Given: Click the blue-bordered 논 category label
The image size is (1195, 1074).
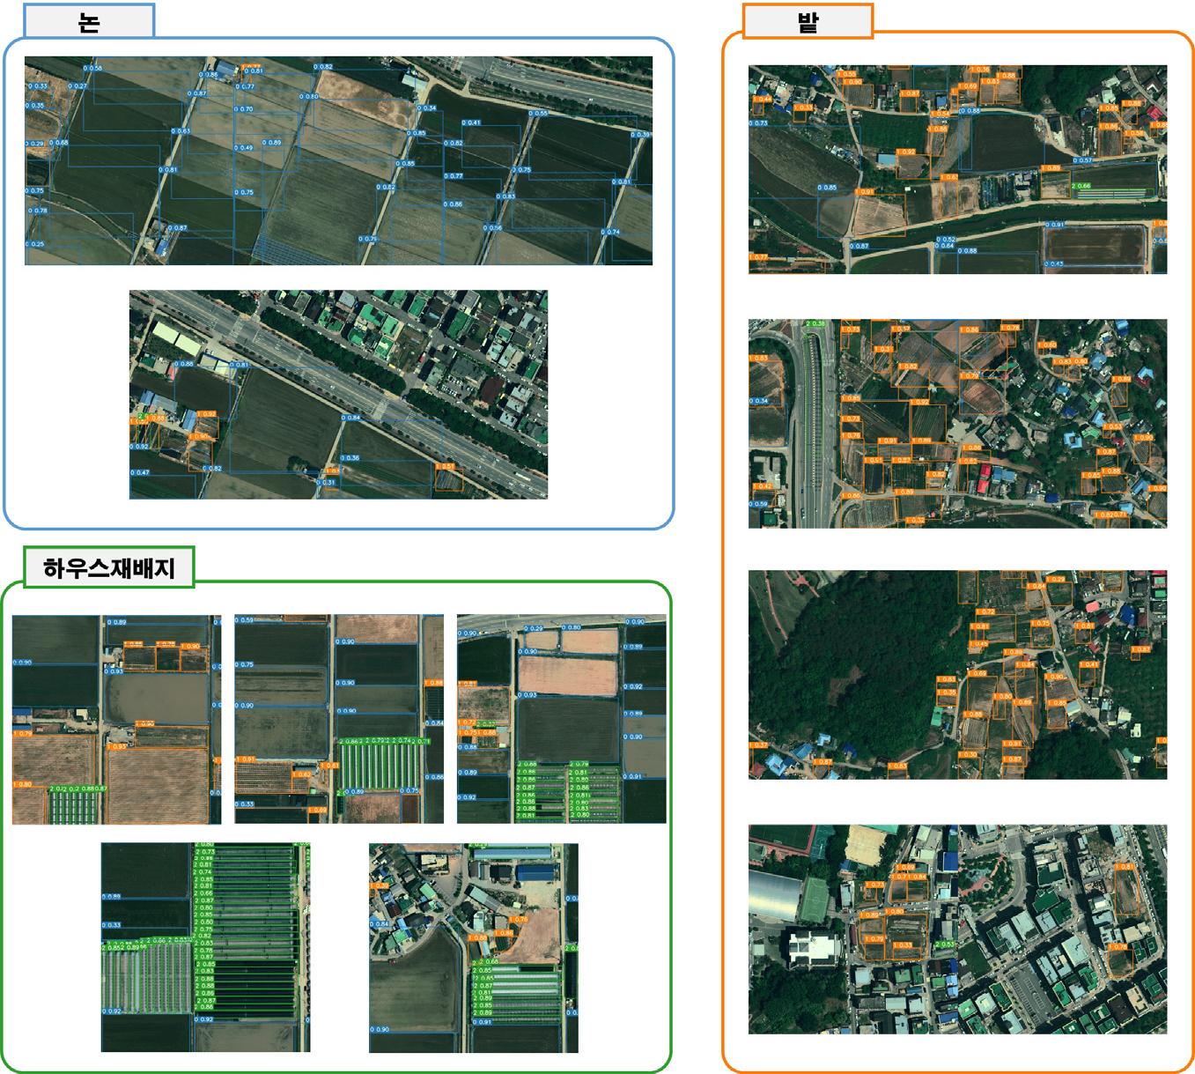Looking at the screenshot, I should (89, 21).
